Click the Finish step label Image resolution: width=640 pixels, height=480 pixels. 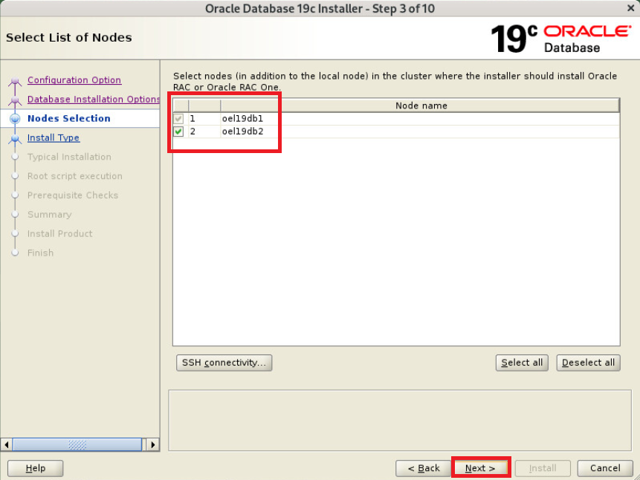click(x=40, y=253)
